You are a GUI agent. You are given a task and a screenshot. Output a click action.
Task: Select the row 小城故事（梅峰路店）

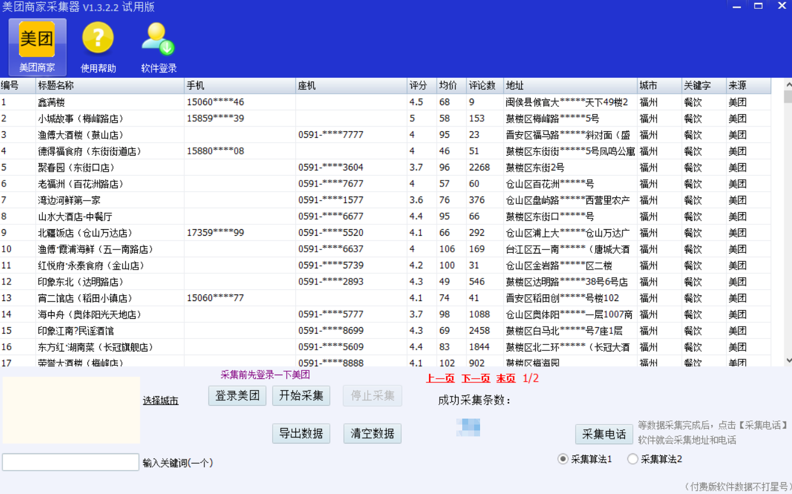pyautogui.click(x=386, y=119)
